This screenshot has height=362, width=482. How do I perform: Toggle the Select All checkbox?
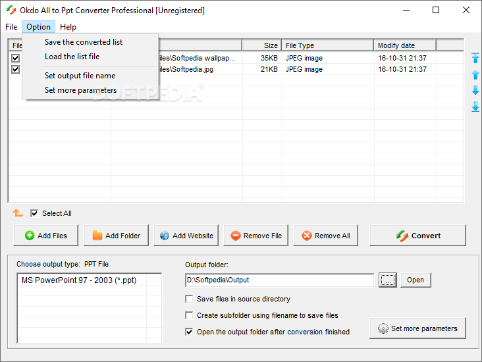coord(34,213)
